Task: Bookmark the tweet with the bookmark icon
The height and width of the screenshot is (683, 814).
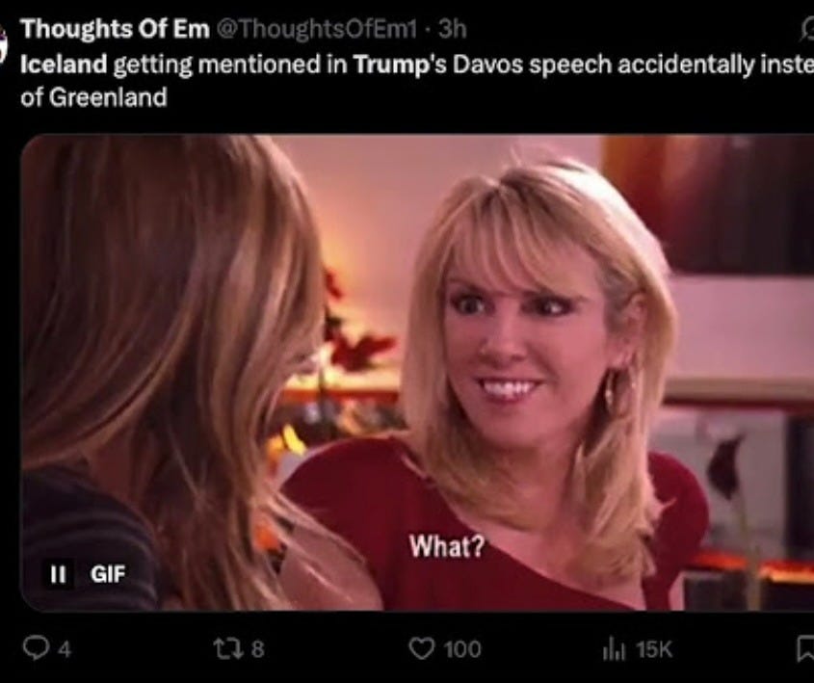Action: (806, 650)
